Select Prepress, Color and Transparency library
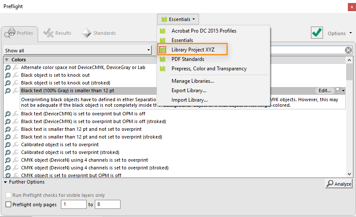356x217 pixels. point(209,69)
